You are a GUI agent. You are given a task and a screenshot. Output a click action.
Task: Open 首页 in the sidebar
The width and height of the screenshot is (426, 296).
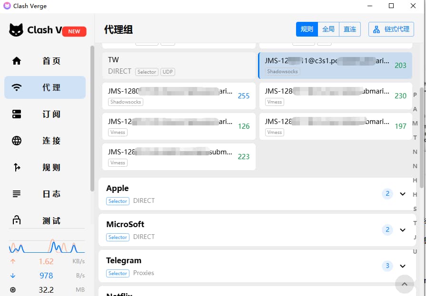tap(45, 61)
